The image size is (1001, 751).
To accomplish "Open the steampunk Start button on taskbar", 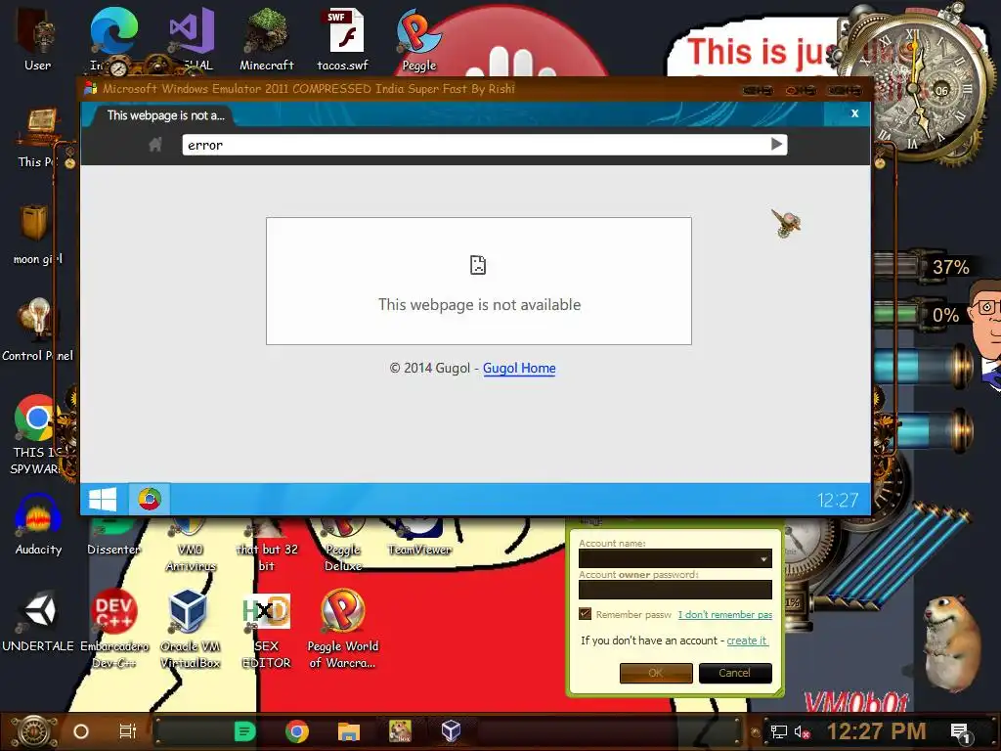I will click(33, 731).
